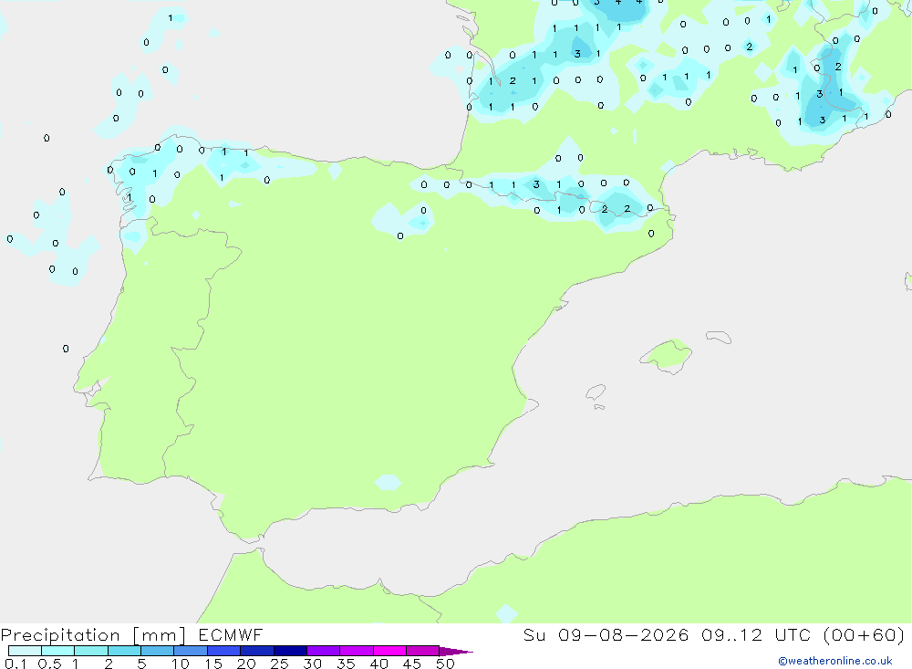912x669 pixels.
Task: Select the date text 'Su 09-08-2026'
Action: coord(606,634)
